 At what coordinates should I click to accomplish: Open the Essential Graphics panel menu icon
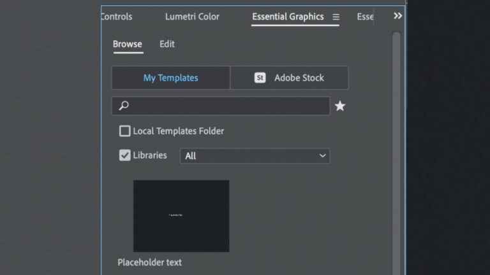(336, 17)
